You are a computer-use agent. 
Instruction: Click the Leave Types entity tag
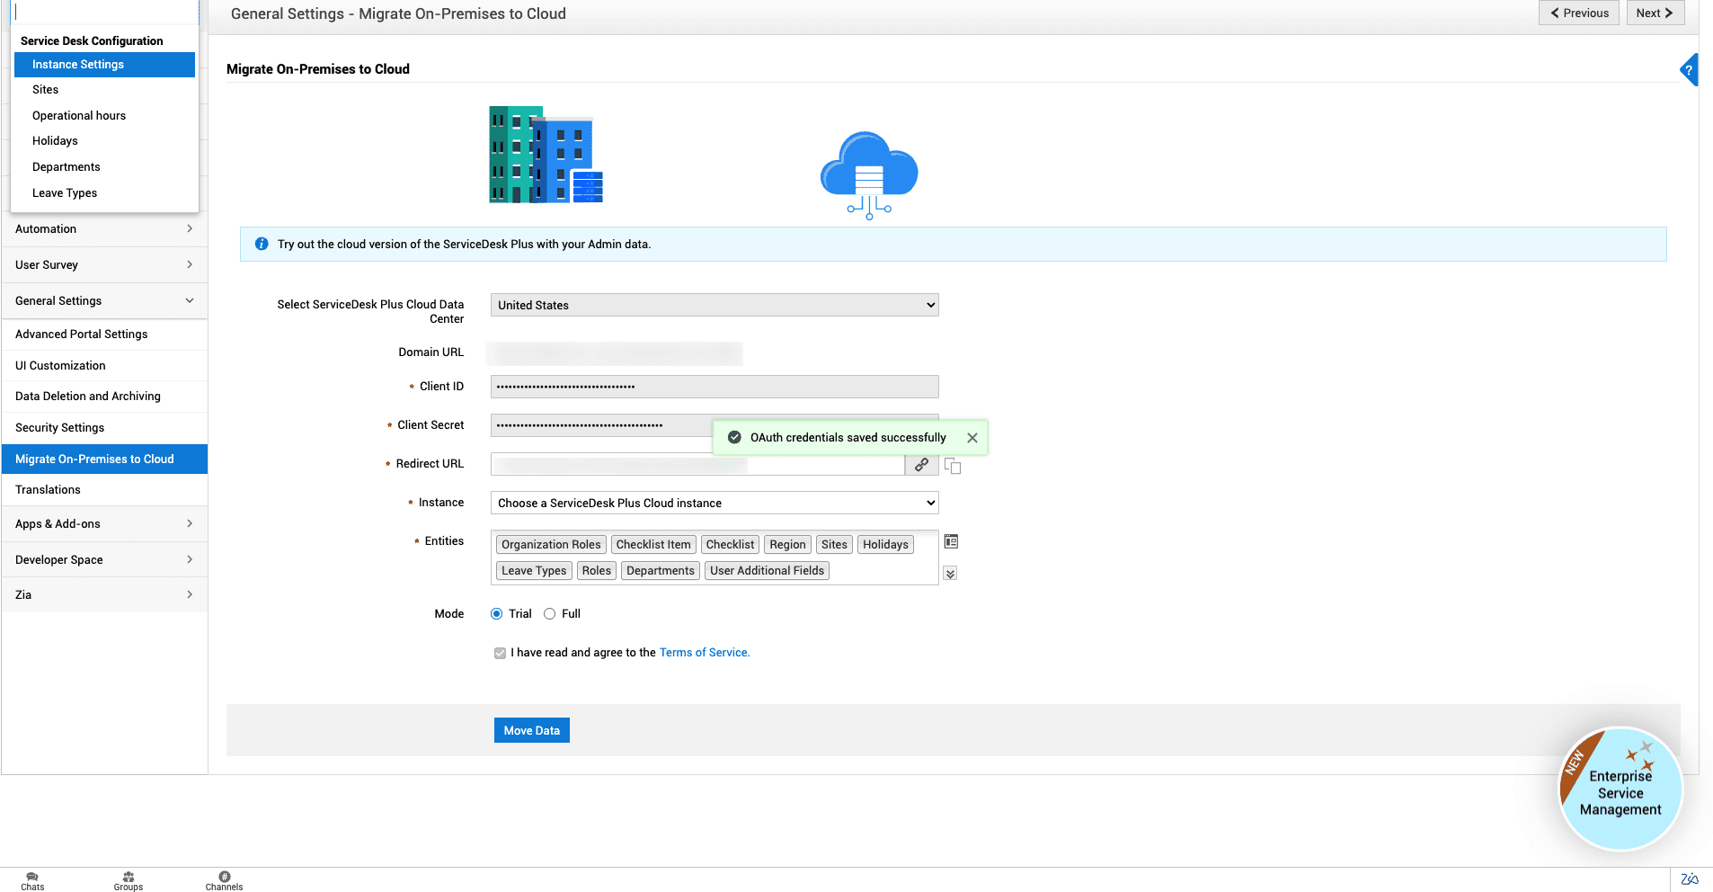[534, 571]
